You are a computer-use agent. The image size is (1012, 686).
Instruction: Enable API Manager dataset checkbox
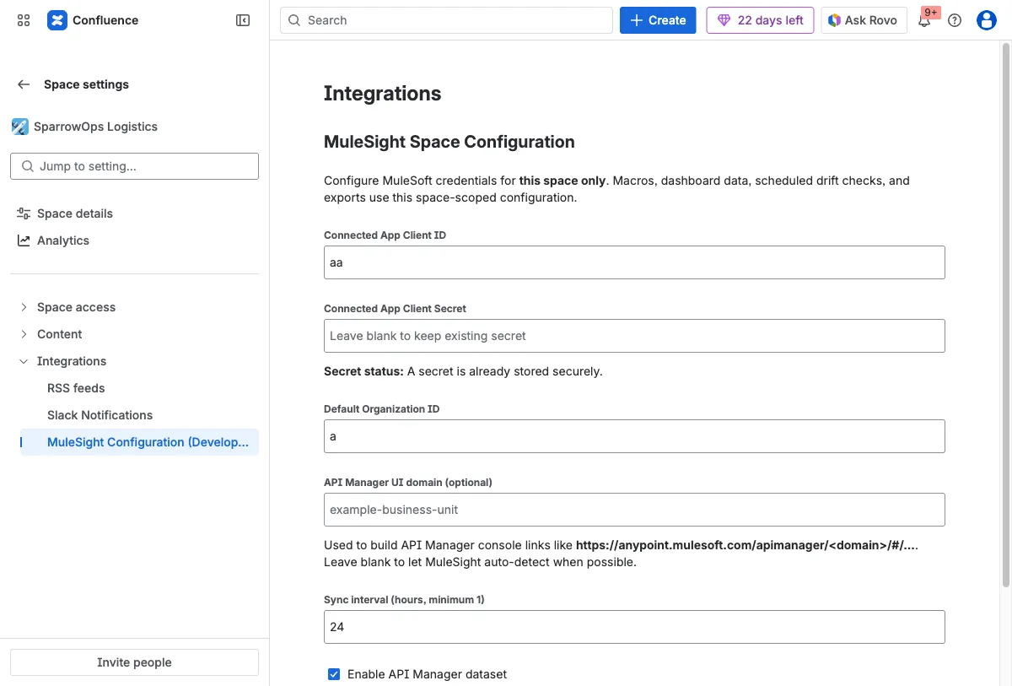[x=334, y=674]
